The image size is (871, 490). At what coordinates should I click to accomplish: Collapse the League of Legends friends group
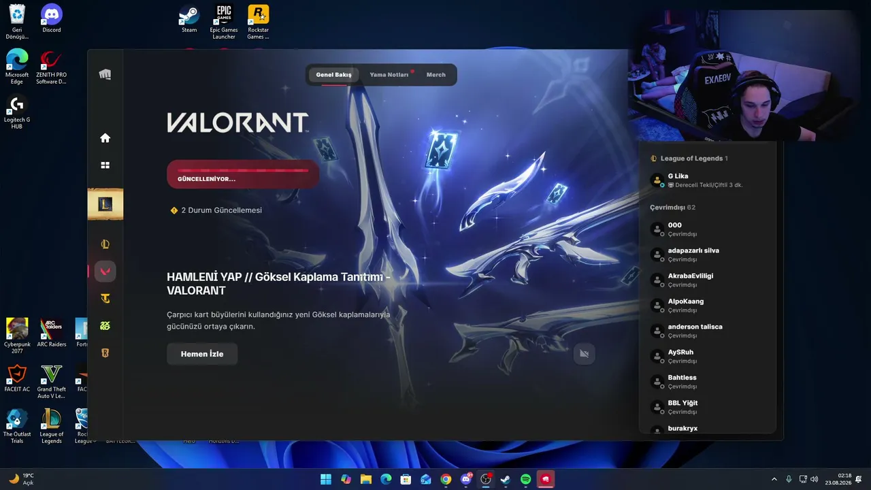(x=689, y=159)
